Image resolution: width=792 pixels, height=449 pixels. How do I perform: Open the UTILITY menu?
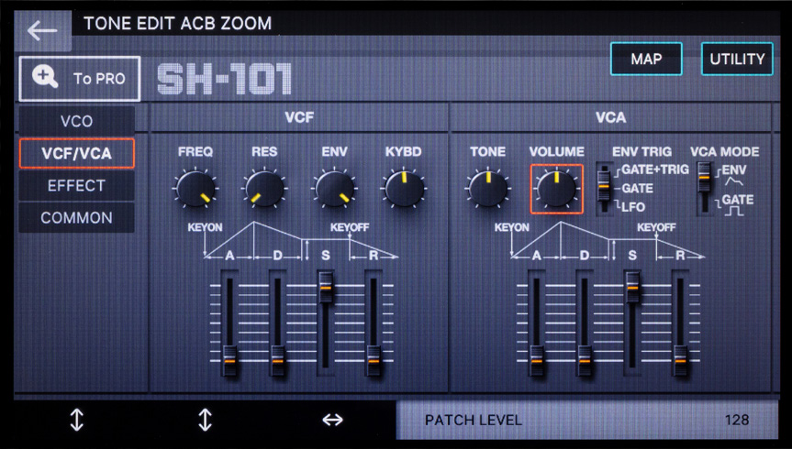click(737, 59)
